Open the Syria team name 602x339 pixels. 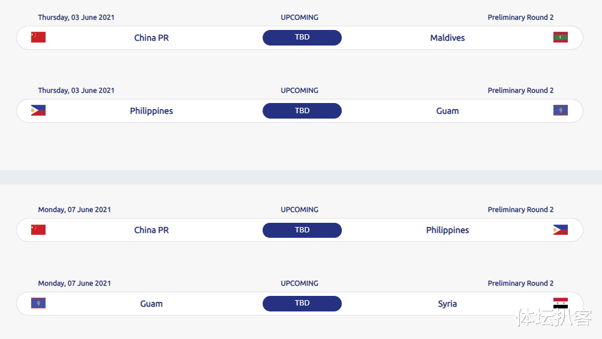(x=447, y=304)
